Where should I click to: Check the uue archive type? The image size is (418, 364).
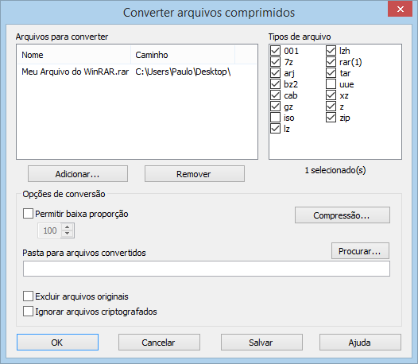pyautogui.click(x=331, y=84)
